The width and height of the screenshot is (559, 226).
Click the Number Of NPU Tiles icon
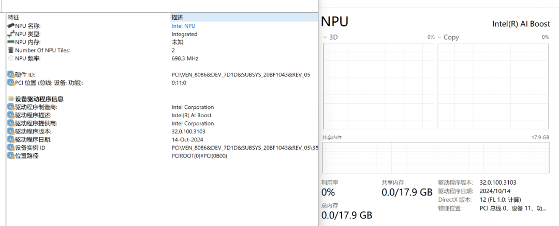point(11,50)
